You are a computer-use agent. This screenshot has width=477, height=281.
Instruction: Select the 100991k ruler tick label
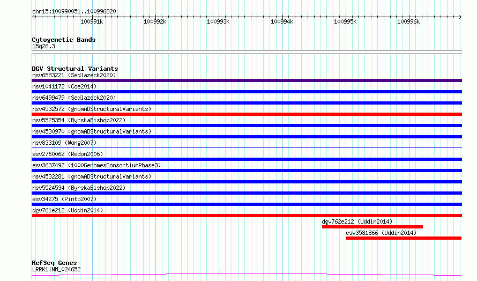[x=92, y=21]
